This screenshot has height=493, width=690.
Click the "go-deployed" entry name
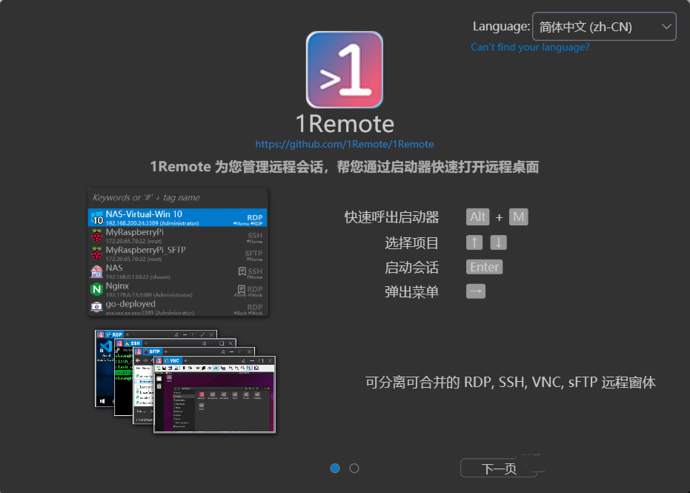pos(130,304)
